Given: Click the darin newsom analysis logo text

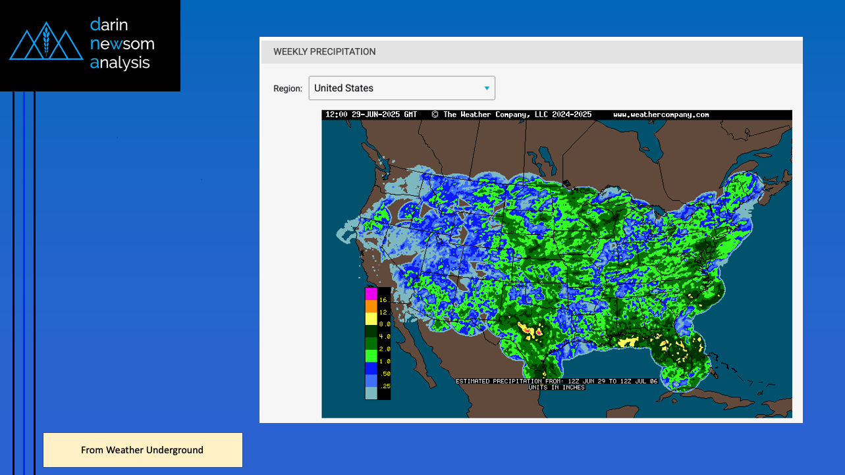Looking at the screenshot, I should point(122,44).
